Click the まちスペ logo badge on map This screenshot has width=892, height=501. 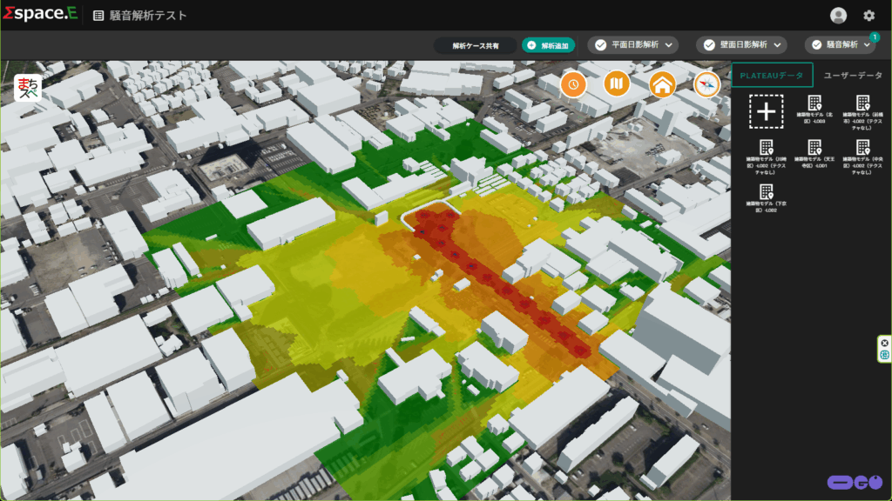[28, 89]
